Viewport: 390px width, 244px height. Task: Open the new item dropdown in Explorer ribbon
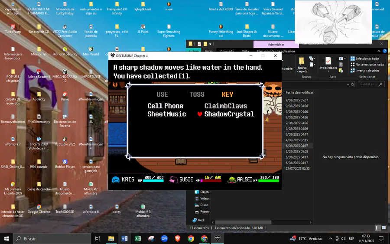[x=312, y=59]
